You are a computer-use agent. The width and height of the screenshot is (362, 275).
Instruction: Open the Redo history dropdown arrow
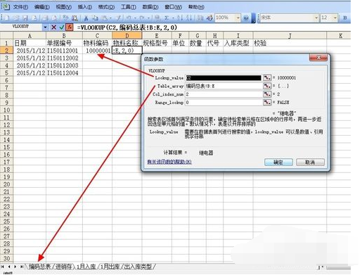148,18
